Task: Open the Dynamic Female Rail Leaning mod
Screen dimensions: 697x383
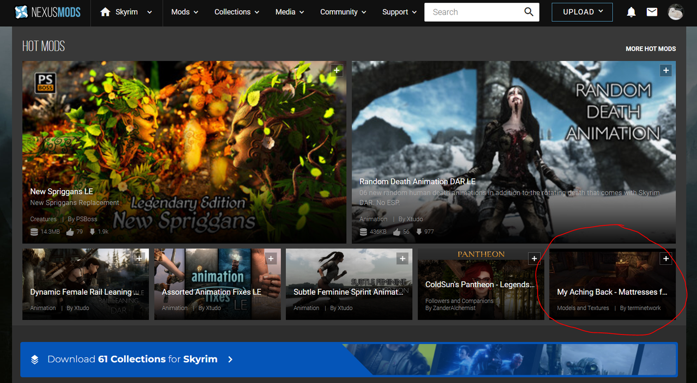Action: coord(84,292)
